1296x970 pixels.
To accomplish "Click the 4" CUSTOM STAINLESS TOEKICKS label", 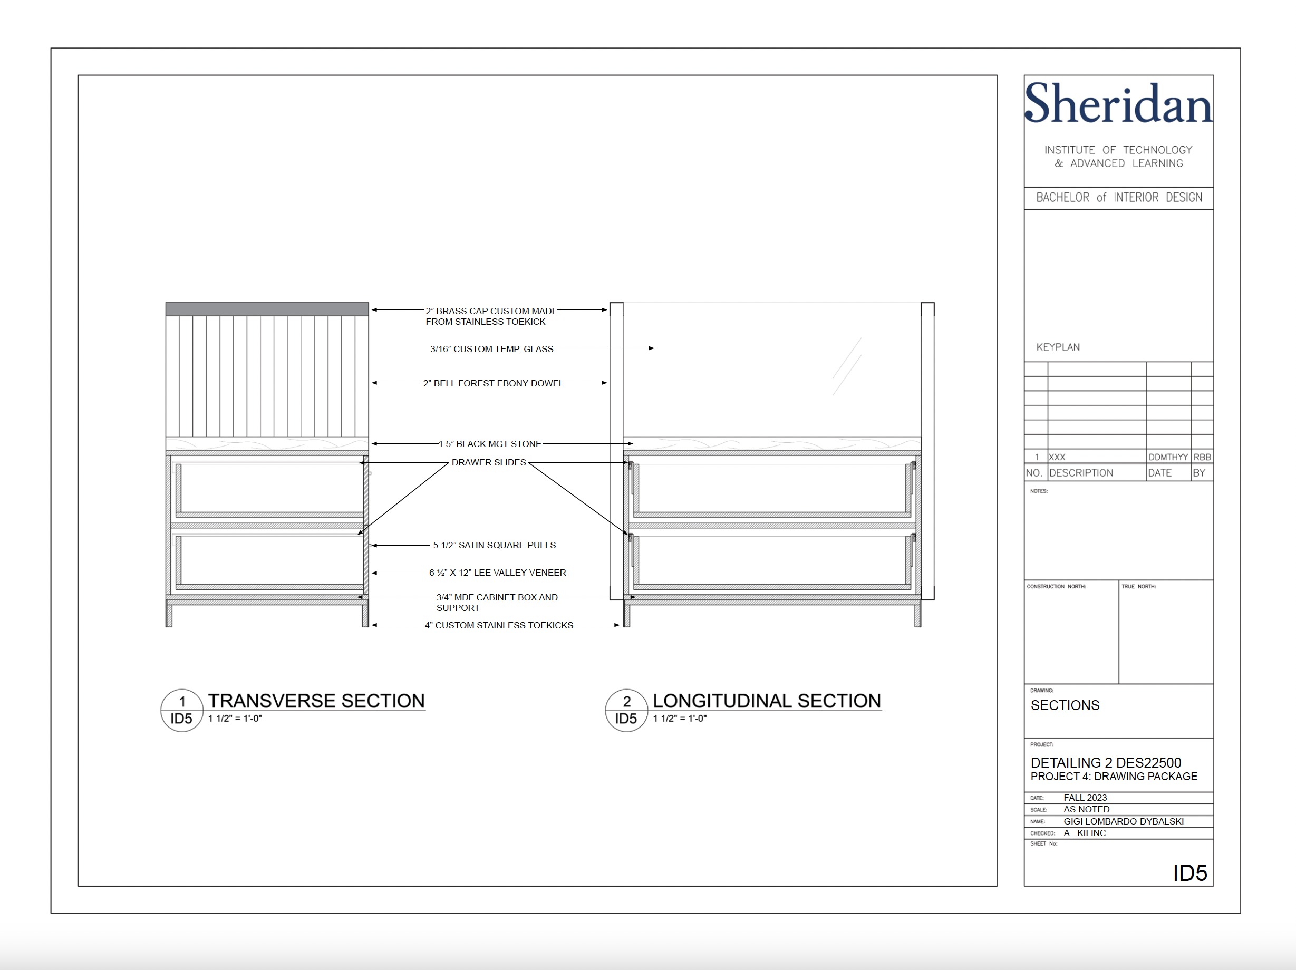I will pyautogui.click(x=499, y=625).
